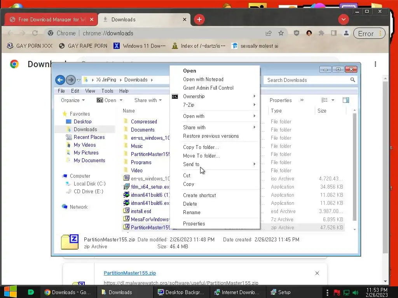The width and height of the screenshot is (398, 298).
Task: Click Chrome share page icon
Action: point(269,33)
